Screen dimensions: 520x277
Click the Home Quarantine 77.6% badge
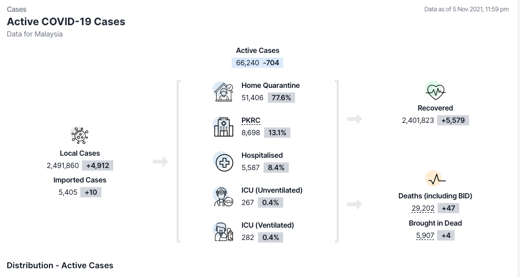(x=281, y=98)
